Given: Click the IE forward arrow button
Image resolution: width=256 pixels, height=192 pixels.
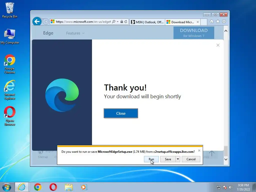Looking at the screenshot, I should coord(46,21).
